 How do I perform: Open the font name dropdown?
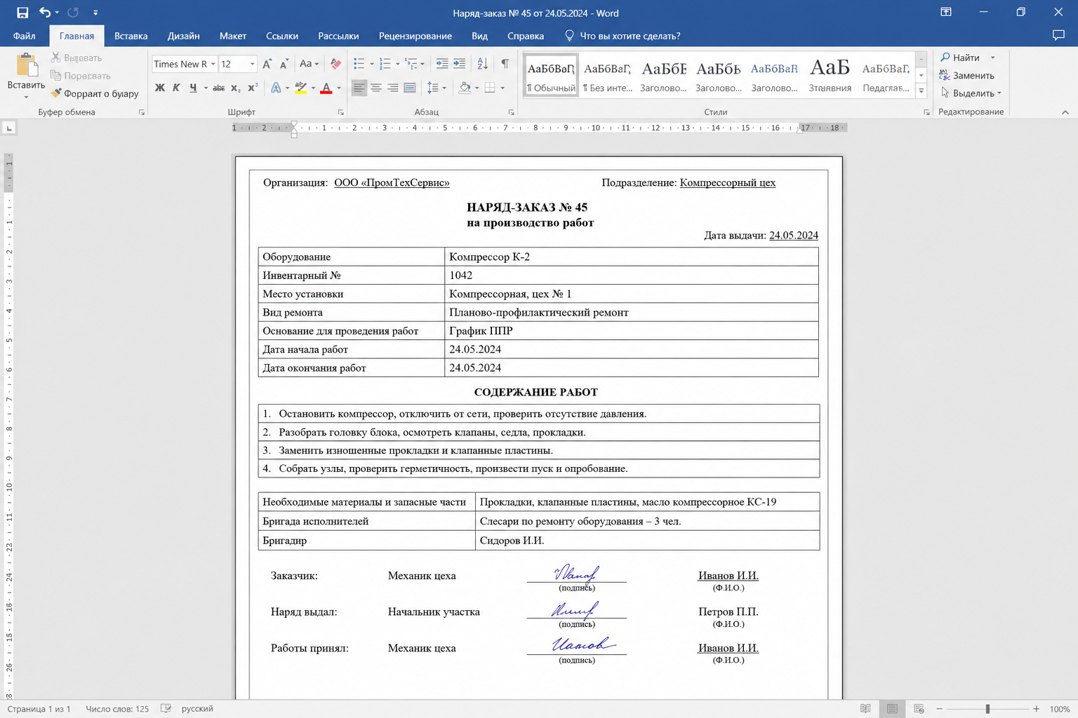pos(213,64)
